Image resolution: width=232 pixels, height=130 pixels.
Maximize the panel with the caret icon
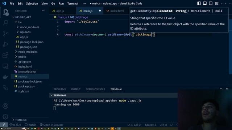coord(221,89)
